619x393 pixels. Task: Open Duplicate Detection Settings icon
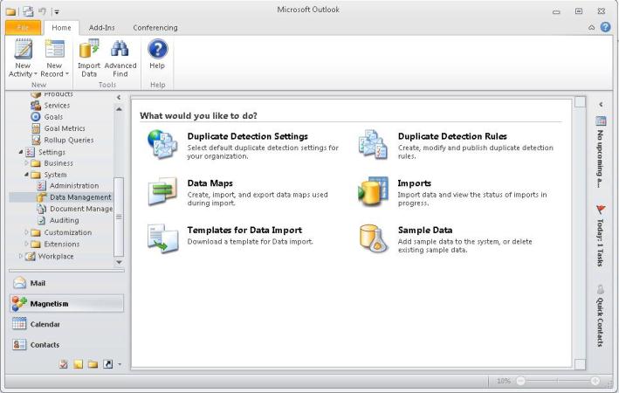pos(162,142)
